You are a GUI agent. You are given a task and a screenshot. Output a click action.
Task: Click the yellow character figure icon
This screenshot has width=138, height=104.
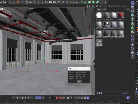tap(106, 2)
